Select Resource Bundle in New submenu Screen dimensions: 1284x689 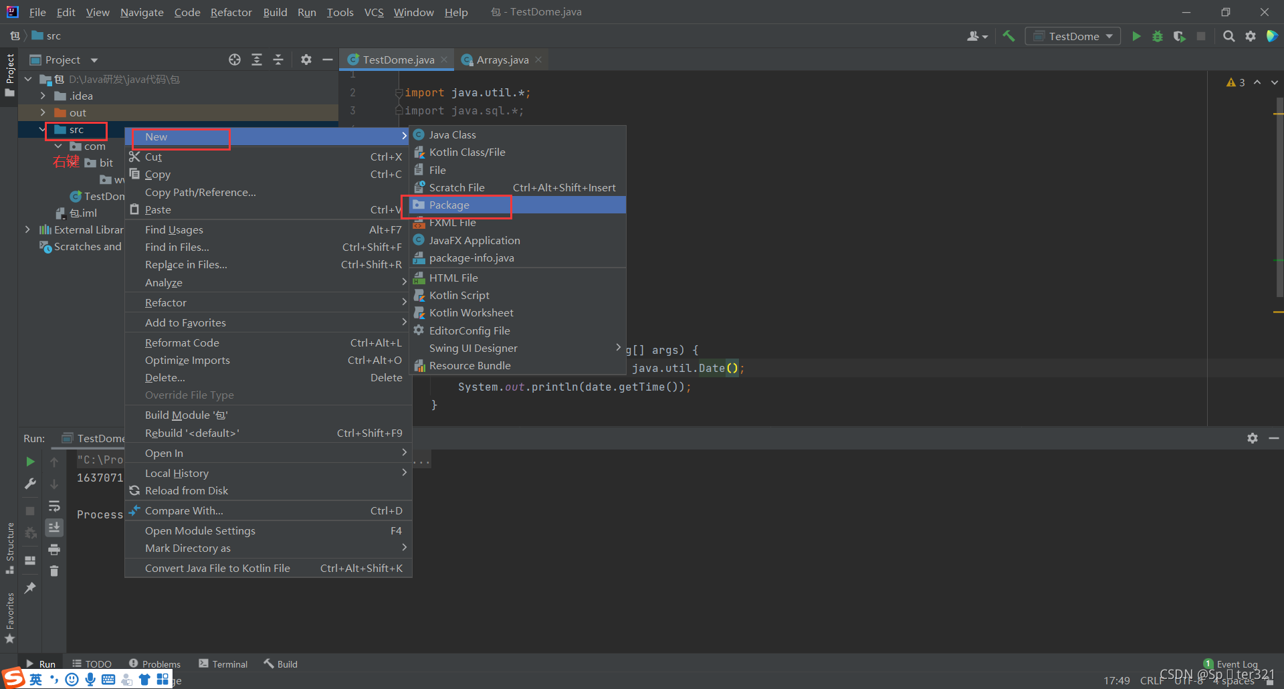pyautogui.click(x=518, y=365)
